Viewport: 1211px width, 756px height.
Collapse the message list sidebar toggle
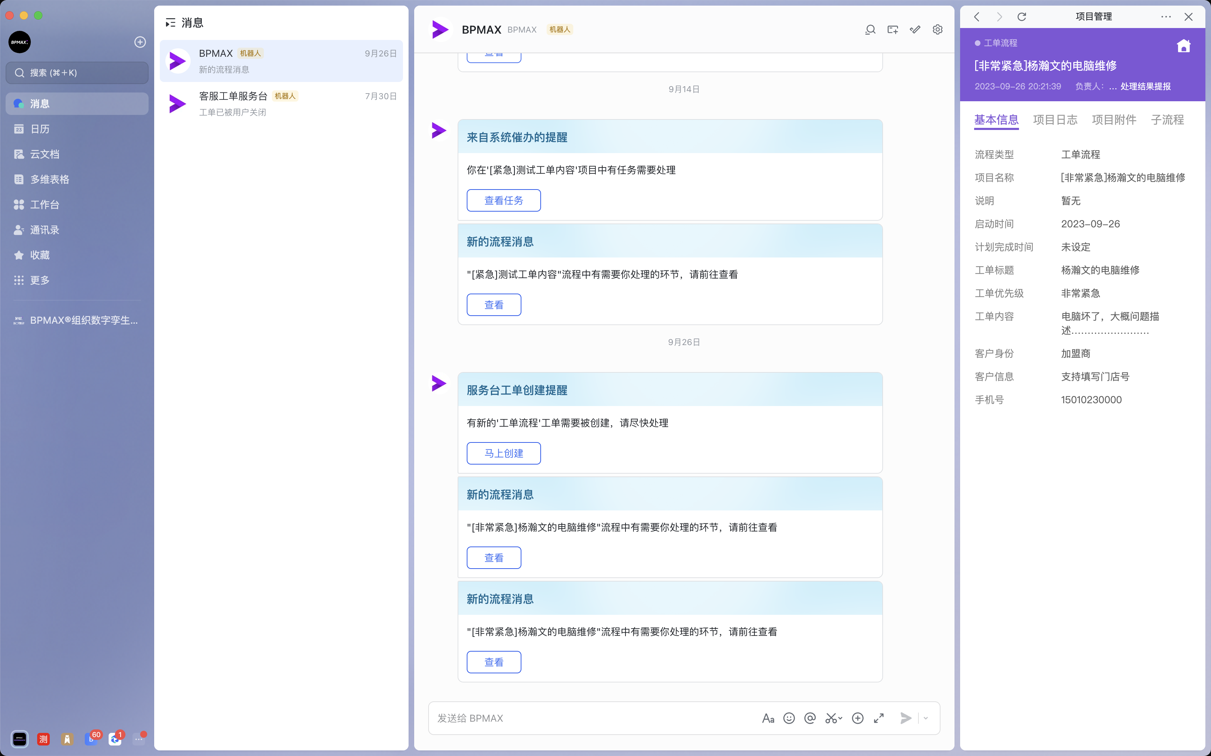tap(171, 22)
